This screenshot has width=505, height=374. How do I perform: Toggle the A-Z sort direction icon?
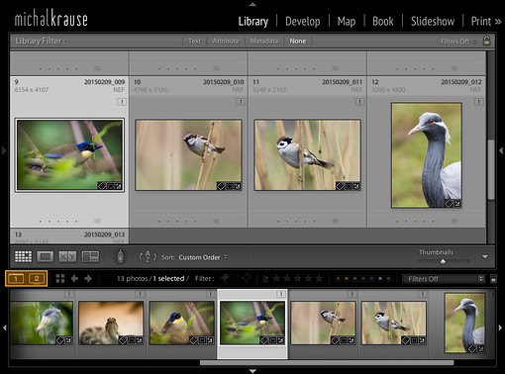click(148, 257)
